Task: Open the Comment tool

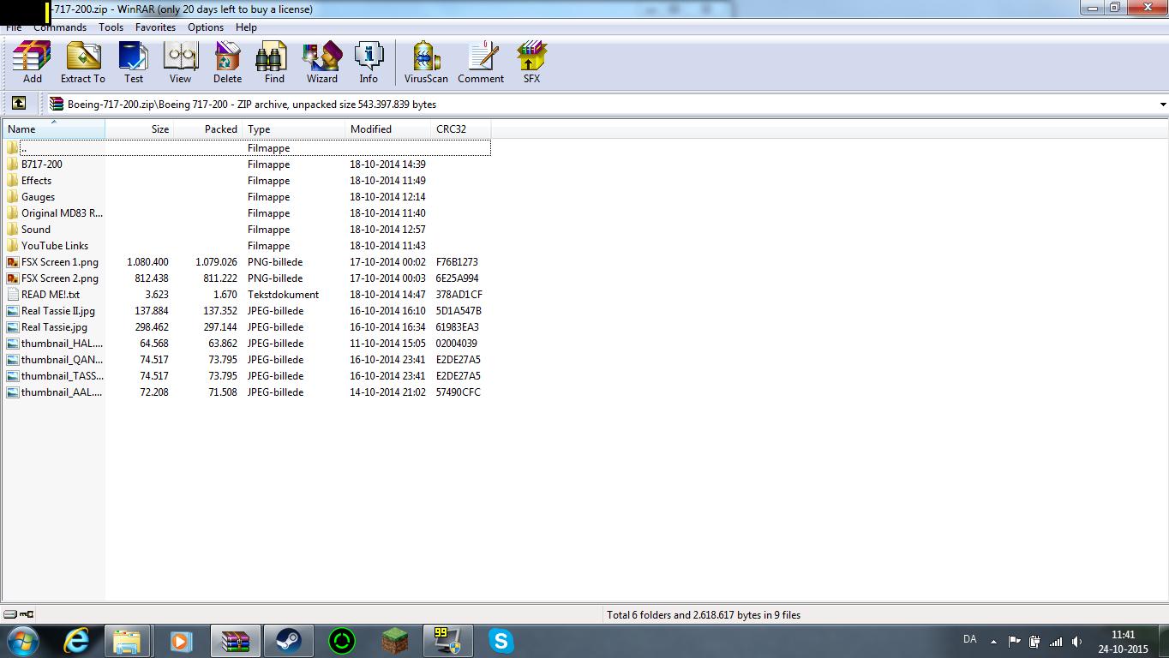Action: (481, 63)
